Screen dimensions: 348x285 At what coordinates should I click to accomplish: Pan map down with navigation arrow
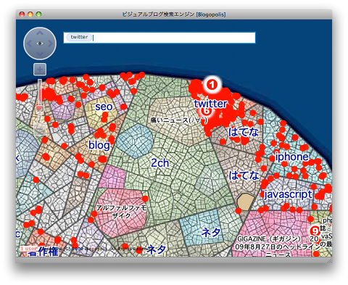(x=40, y=54)
